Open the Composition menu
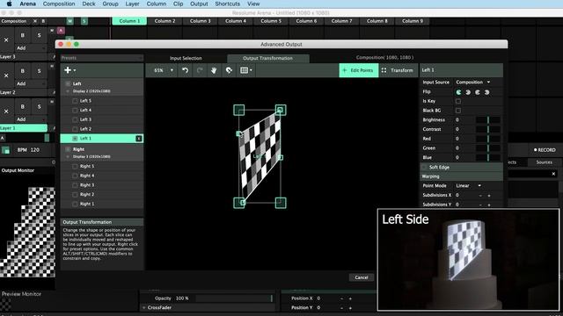563x316 pixels. [x=59, y=4]
